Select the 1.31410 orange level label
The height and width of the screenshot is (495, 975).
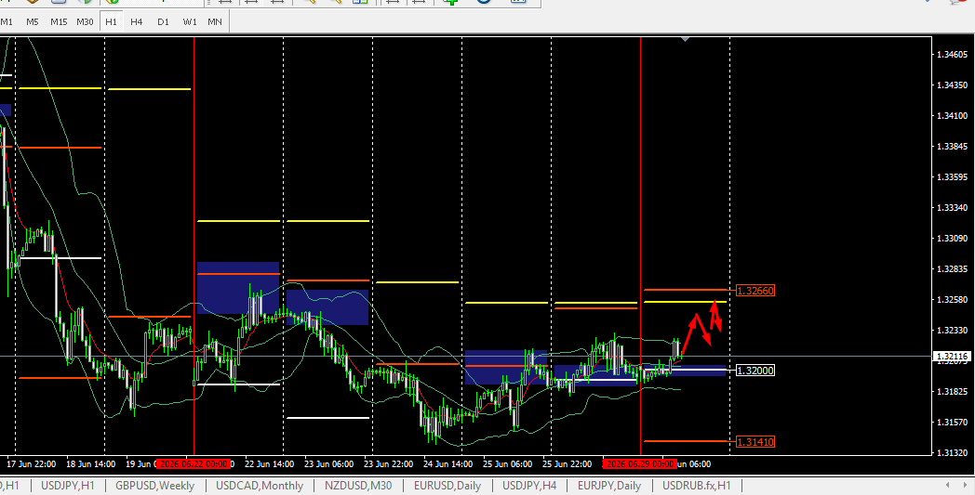[755, 441]
